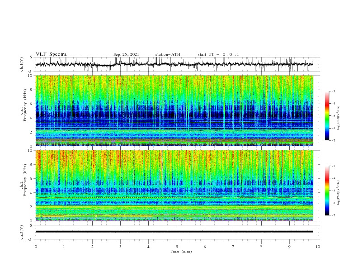
Task: Click the '-7' label on ch.2 color bar
Action: click(x=334, y=215)
